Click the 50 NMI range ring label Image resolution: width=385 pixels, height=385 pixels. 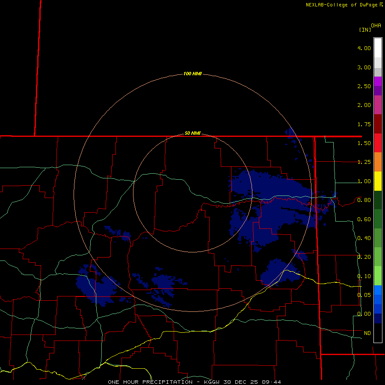(x=192, y=133)
